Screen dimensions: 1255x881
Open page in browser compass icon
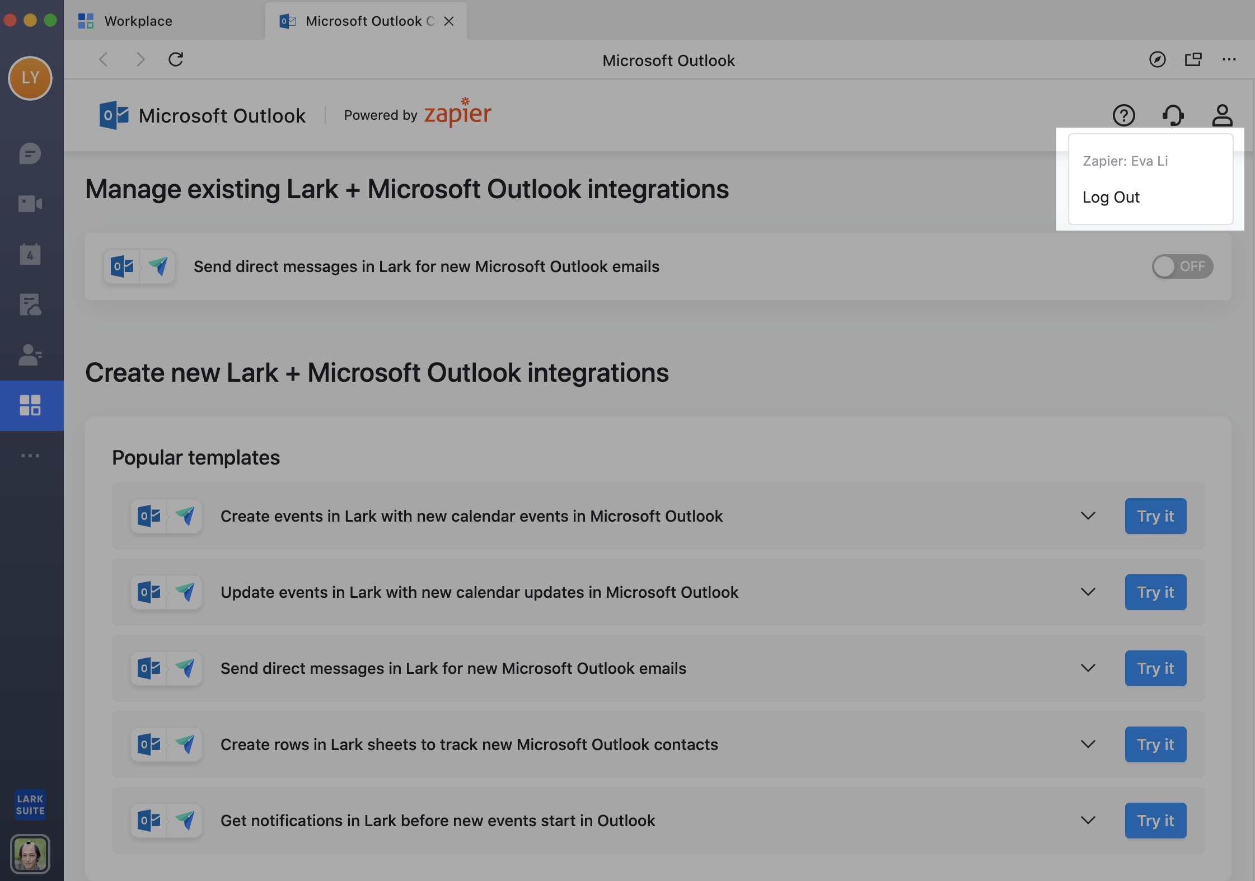(1157, 59)
